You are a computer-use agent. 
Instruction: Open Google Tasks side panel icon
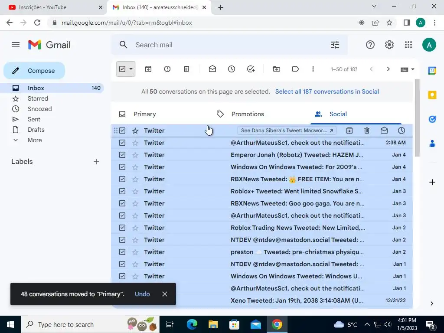click(432, 119)
